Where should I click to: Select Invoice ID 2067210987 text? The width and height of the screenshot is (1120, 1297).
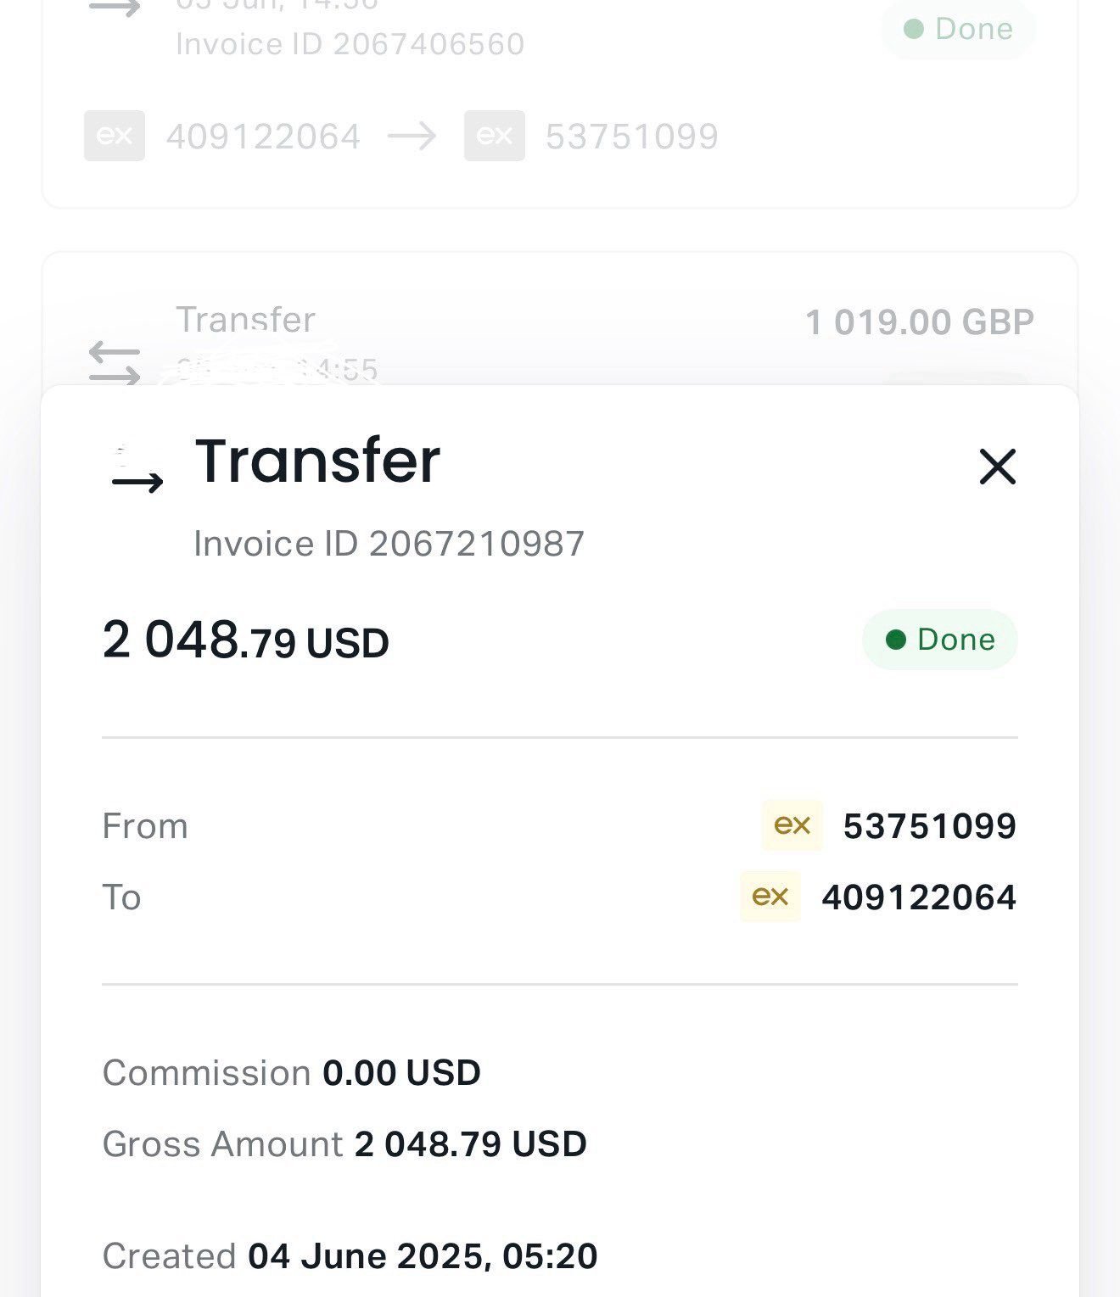pyautogui.click(x=389, y=544)
